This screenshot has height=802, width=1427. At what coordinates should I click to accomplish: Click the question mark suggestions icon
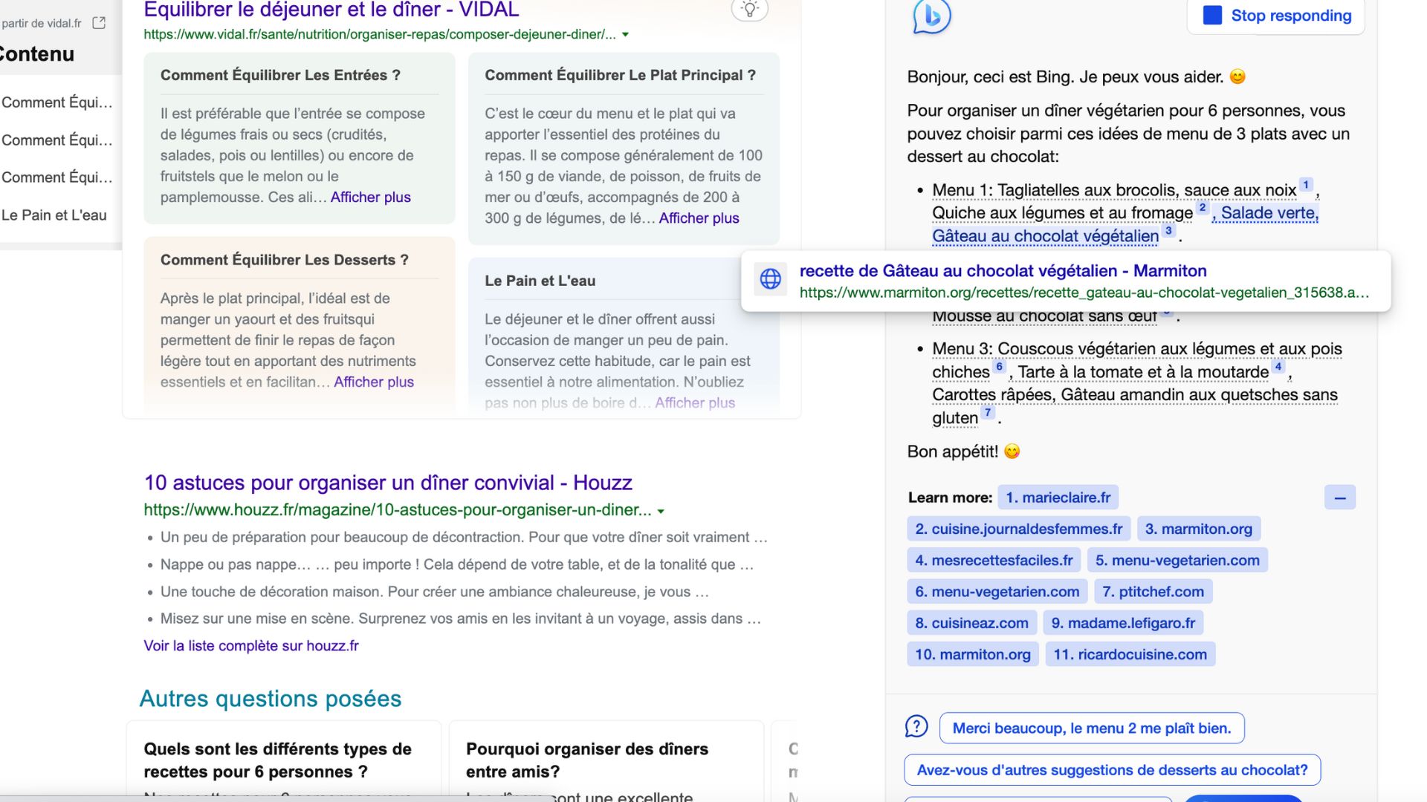(916, 726)
